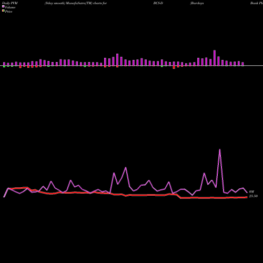Select the Volume legend label
The width and height of the screenshot is (263, 263).
point(10,7)
